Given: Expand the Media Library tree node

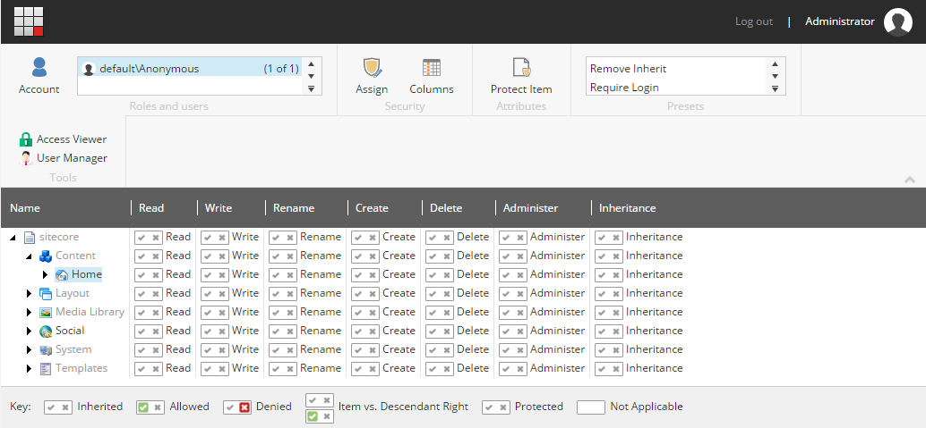Looking at the screenshot, I should [x=29, y=313].
